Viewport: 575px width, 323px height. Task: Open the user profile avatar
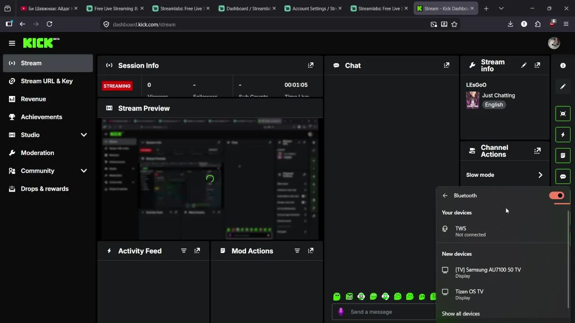554,43
